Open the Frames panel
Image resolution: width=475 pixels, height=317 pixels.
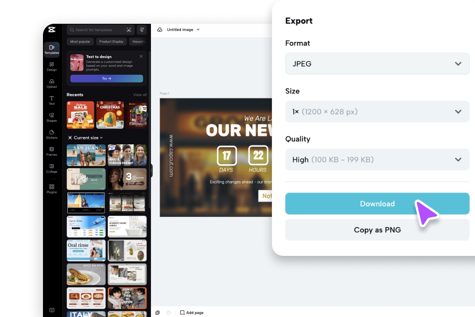pos(51,151)
